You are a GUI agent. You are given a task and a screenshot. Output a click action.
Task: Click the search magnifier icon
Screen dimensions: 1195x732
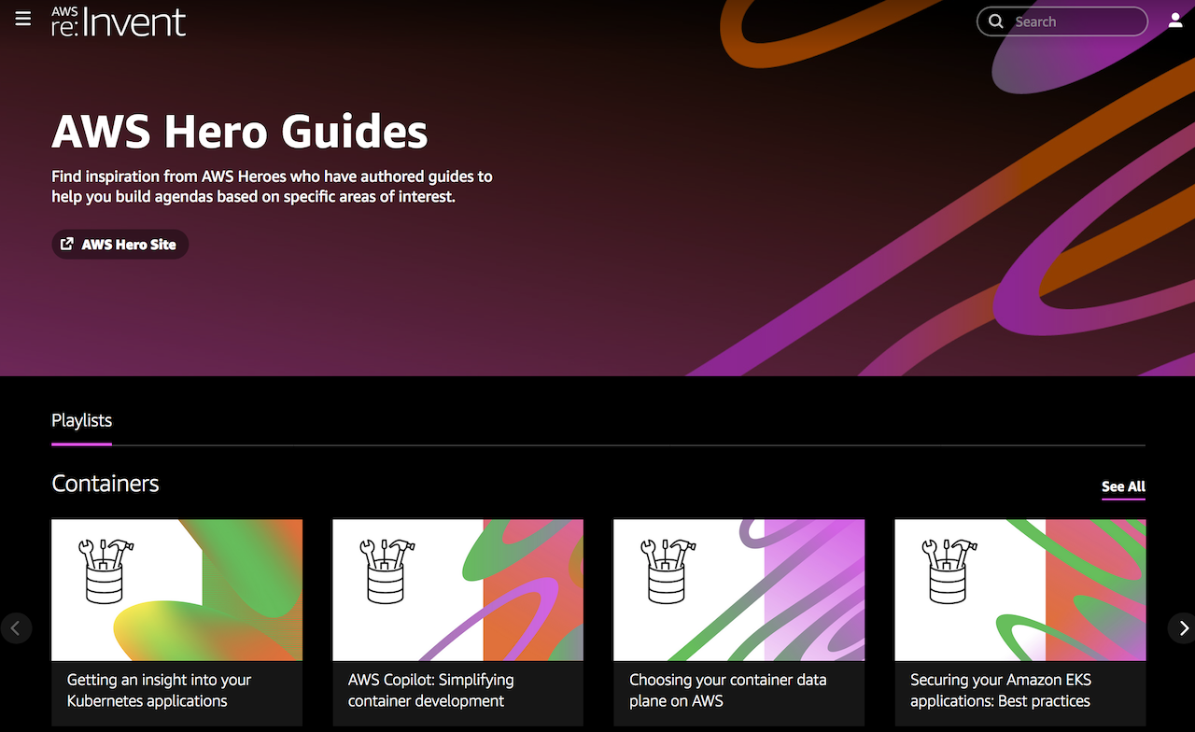click(996, 21)
